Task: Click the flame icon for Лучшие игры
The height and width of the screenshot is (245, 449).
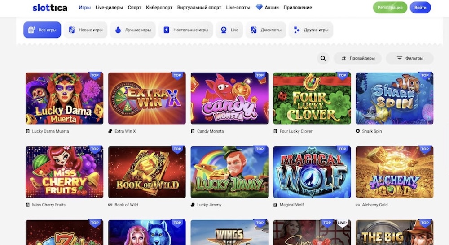Action: (118, 30)
